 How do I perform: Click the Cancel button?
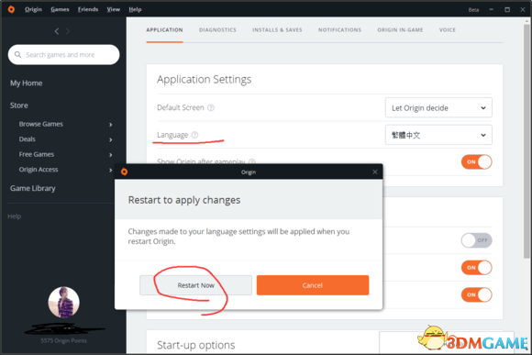(313, 285)
